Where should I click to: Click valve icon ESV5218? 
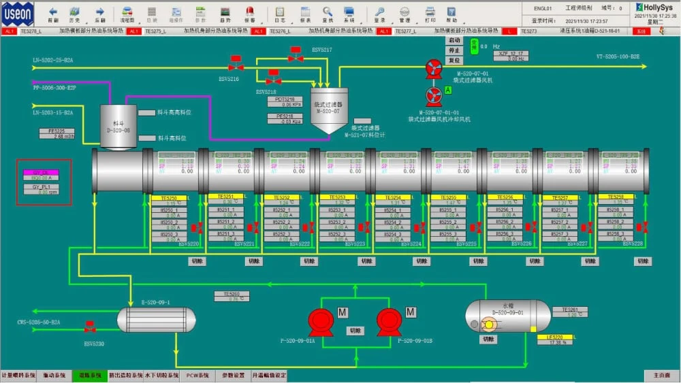point(273,77)
